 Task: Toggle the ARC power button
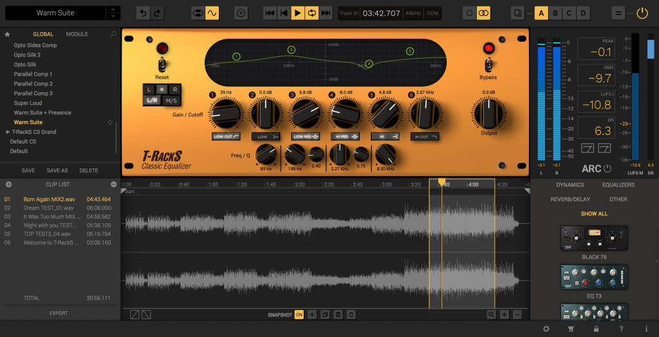[x=607, y=168]
